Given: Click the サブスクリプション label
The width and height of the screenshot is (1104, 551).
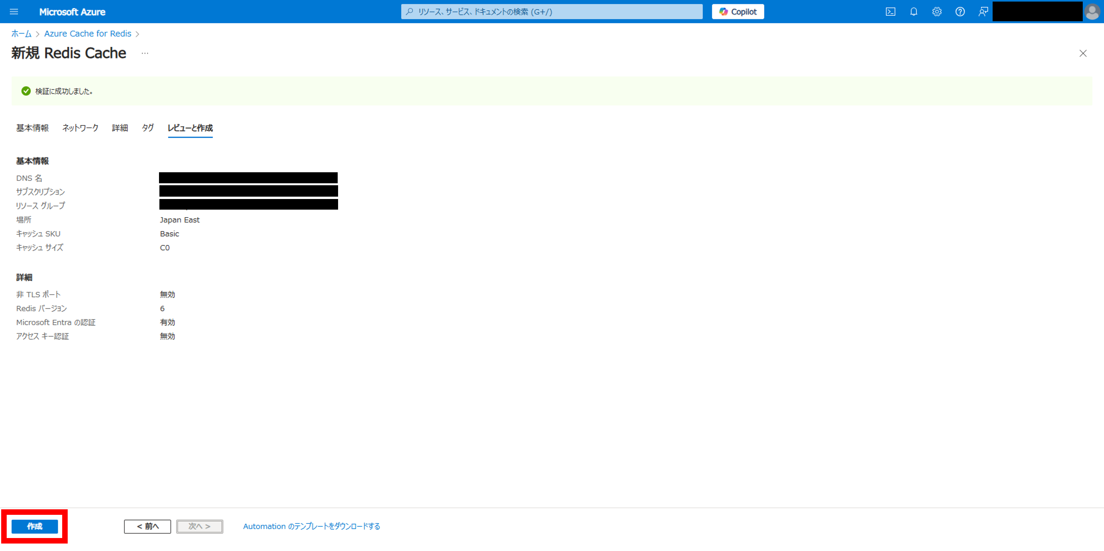Looking at the screenshot, I should [x=40, y=192].
